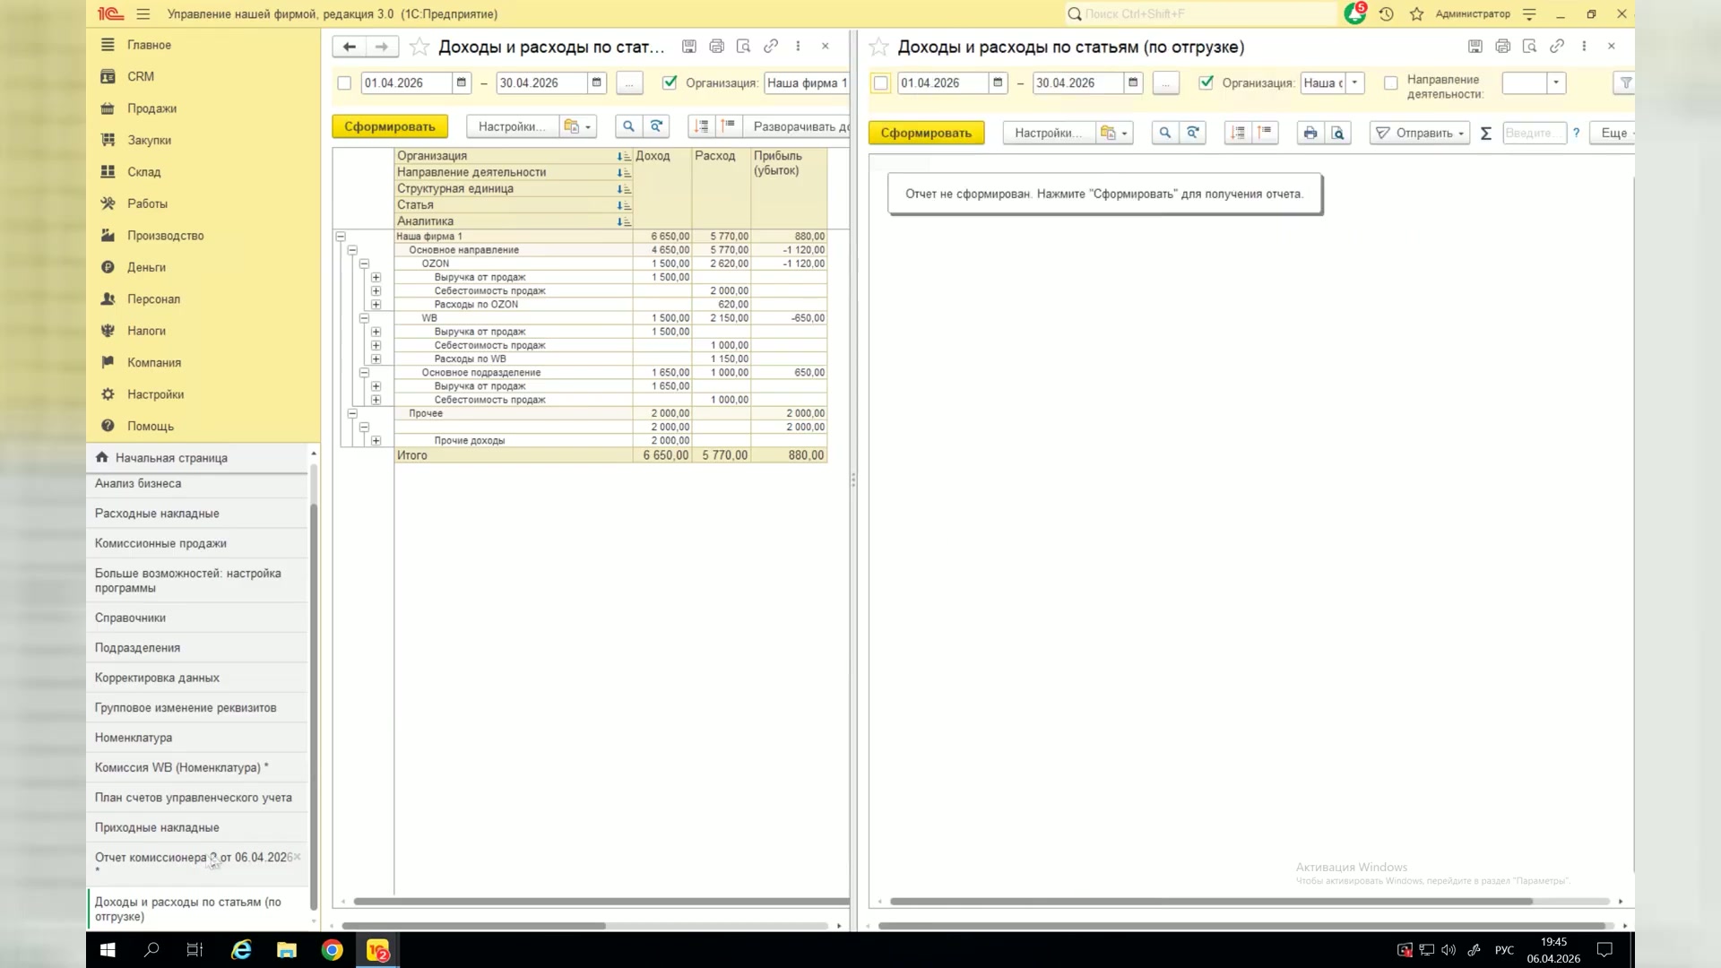
Task: Open the notifications bell with the 5 badge
Action: (1355, 13)
